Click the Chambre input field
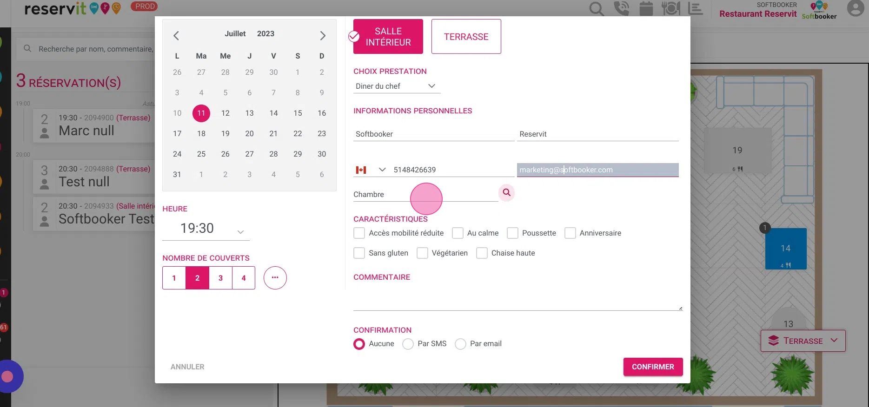Screen dimensions: 869x407 [x=425, y=195]
